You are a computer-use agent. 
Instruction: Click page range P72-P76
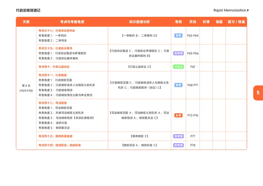193,115
